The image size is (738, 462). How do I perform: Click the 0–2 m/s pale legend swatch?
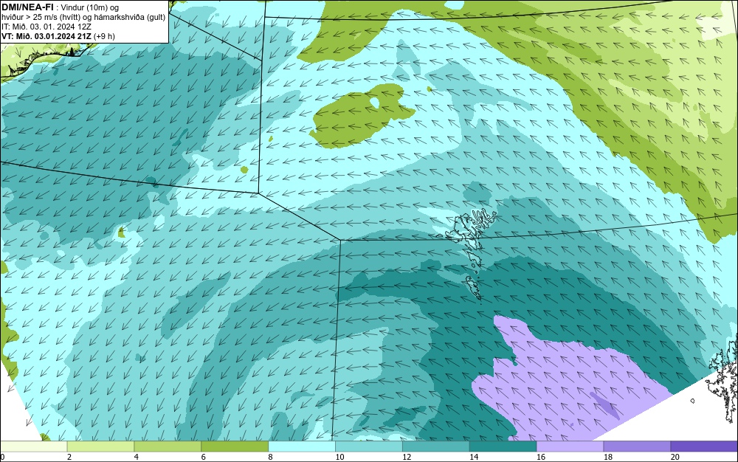(x=33, y=447)
